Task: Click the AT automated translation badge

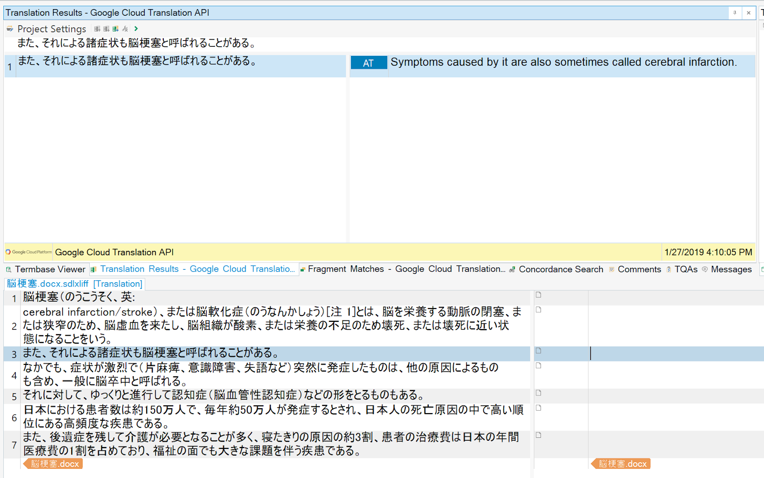Action: [x=368, y=62]
